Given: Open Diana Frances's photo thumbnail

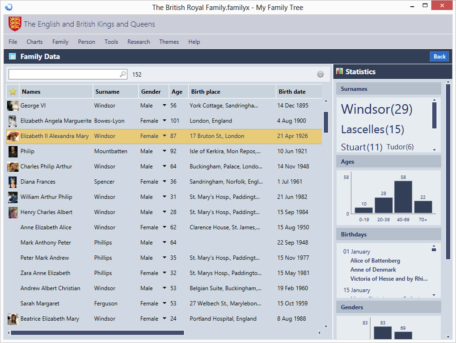Looking at the screenshot, I should click(13, 182).
